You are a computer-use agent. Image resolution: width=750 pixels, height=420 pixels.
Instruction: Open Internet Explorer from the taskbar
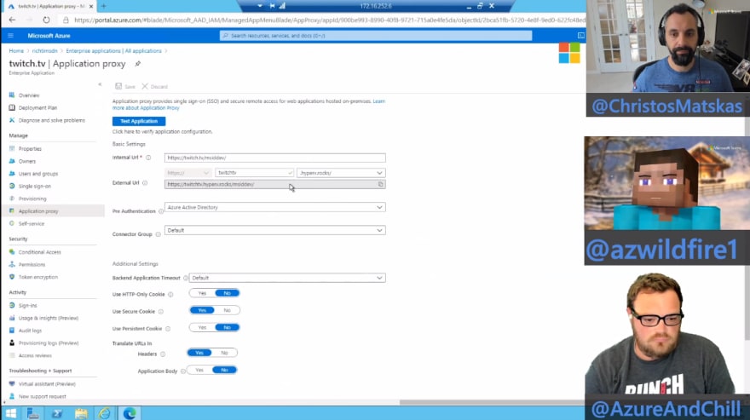point(105,413)
